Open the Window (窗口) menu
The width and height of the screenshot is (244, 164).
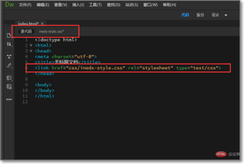click(x=150, y=5)
